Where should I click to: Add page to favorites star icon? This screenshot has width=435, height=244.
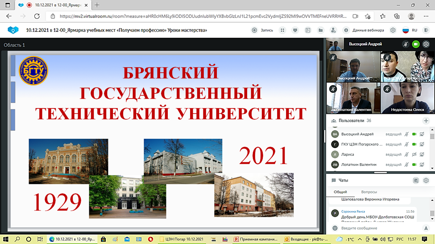(368, 17)
